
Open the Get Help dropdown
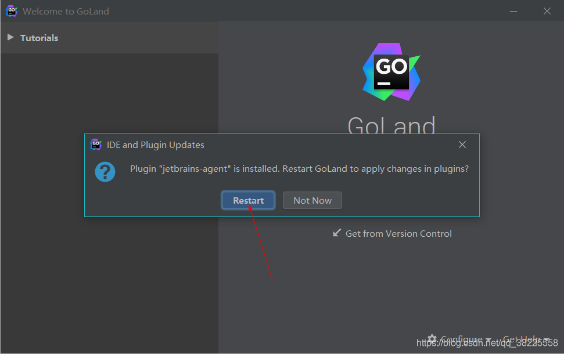pos(526,339)
